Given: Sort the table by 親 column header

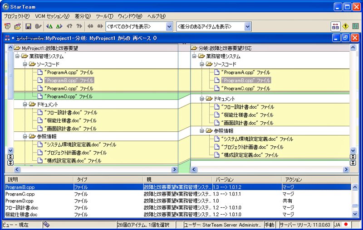Looking at the screenshot, I should pyautogui.click(x=177, y=179).
